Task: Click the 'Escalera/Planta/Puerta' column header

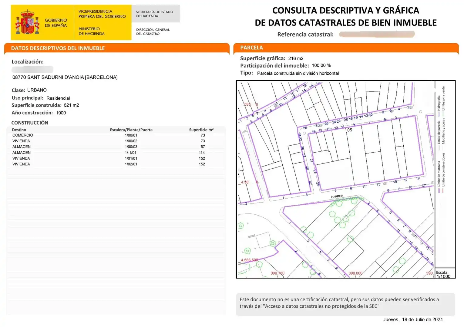Action: (x=131, y=130)
